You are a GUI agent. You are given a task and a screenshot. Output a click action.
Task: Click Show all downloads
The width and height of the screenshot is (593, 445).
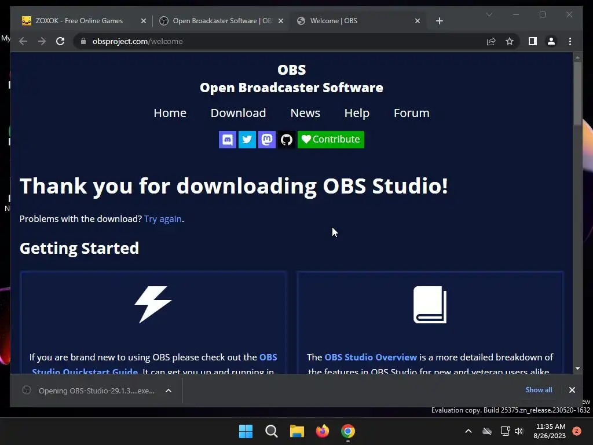[539, 390]
